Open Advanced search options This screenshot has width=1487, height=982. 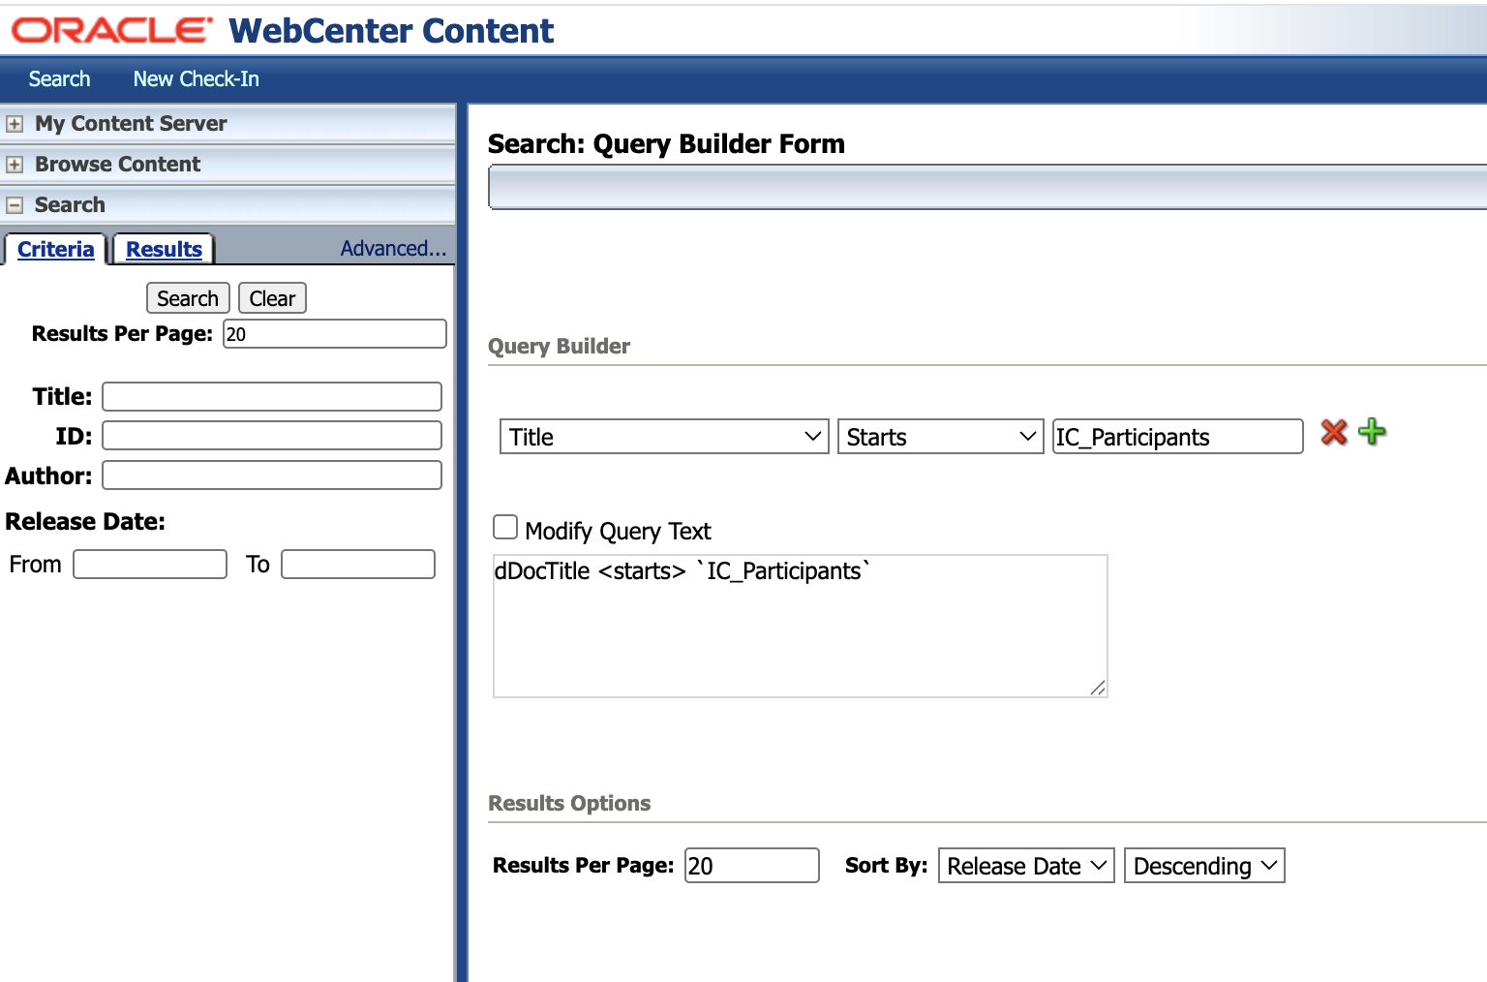[391, 248]
